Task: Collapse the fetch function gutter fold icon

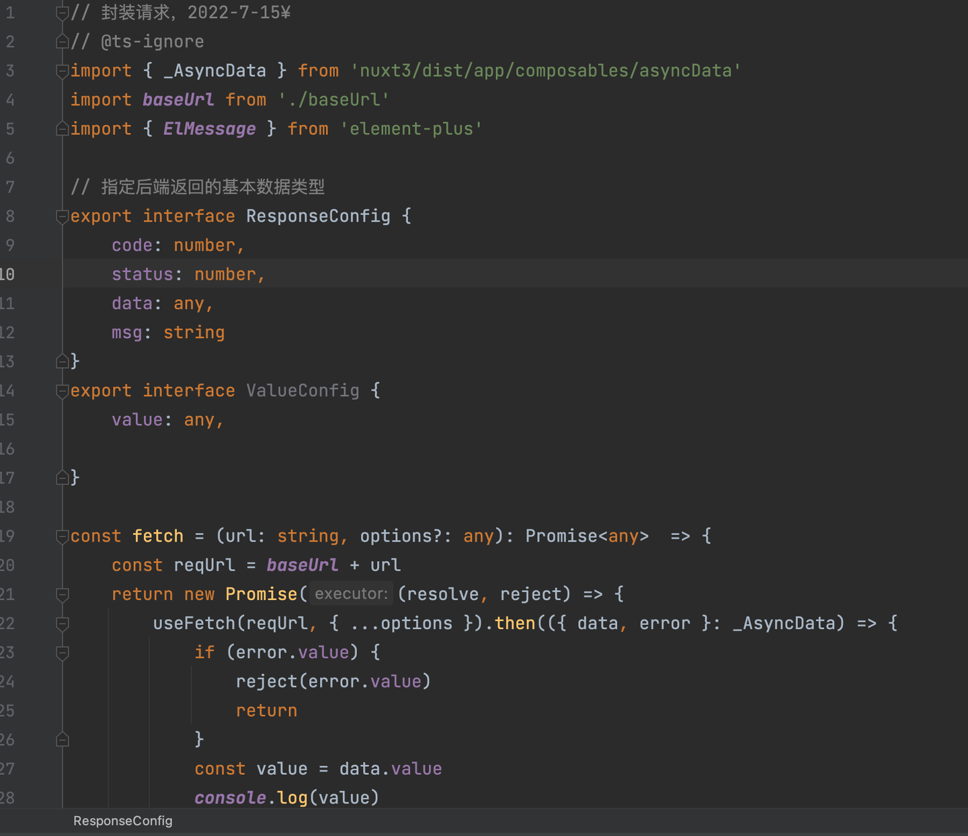Action: tap(62, 536)
